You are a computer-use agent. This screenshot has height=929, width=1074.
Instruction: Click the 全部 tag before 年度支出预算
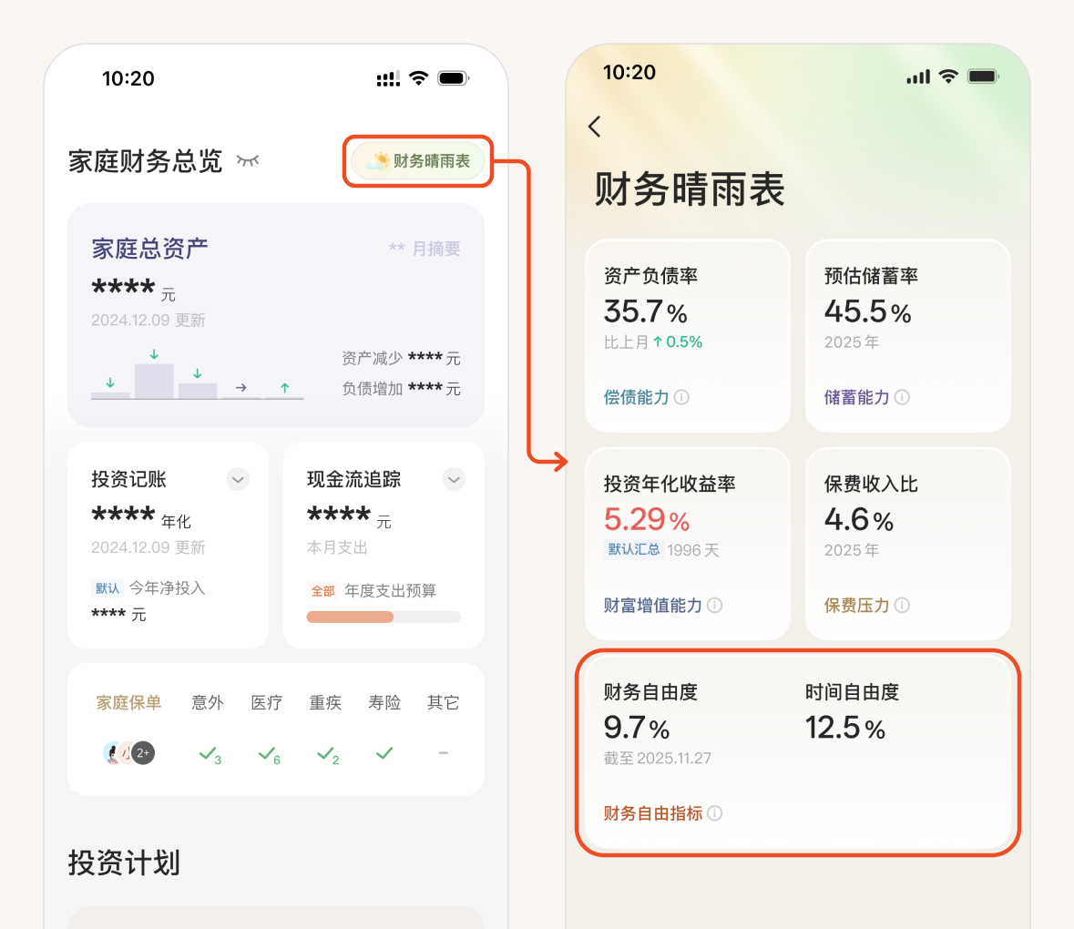tap(322, 591)
